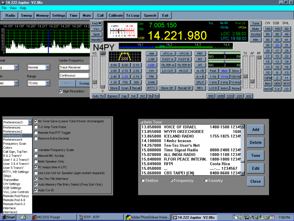Click the Add memory button
This screenshot has height=221, width=294.
tap(255, 130)
